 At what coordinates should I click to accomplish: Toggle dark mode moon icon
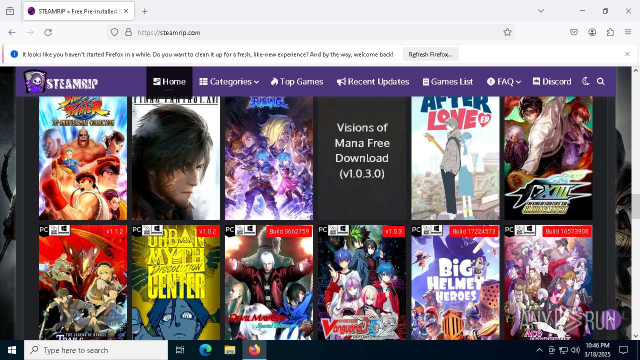[586, 81]
